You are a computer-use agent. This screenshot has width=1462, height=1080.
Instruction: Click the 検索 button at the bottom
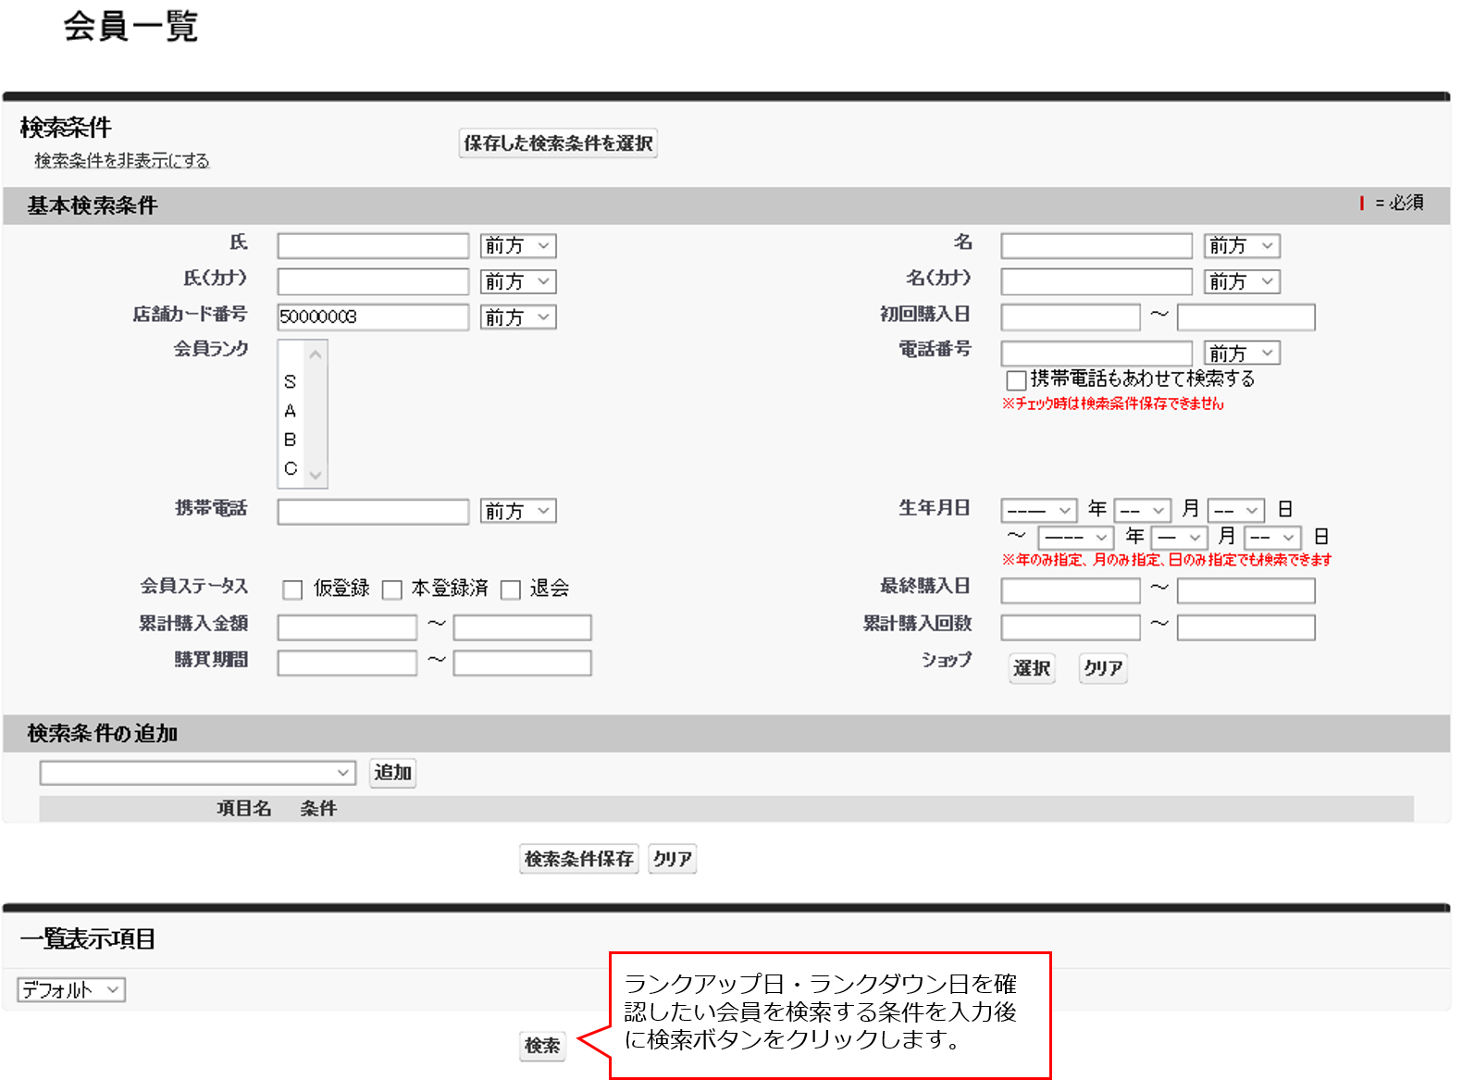[542, 1046]
